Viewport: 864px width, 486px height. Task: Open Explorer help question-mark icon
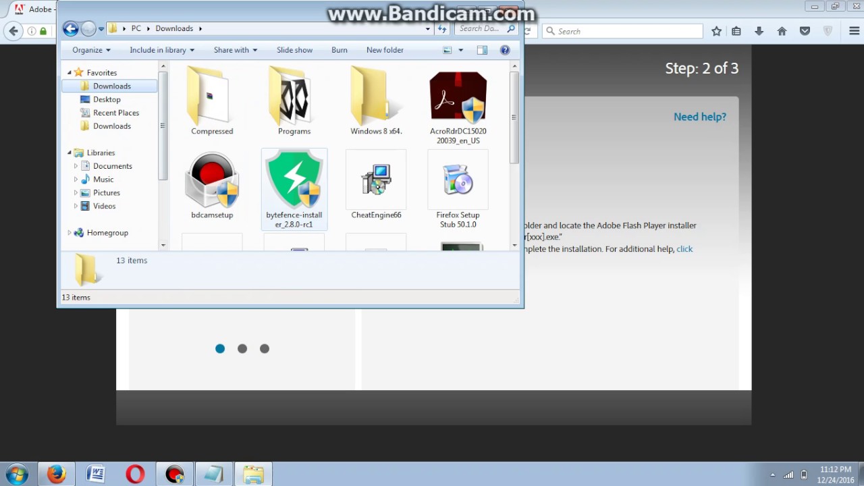[x=505, y=50]
